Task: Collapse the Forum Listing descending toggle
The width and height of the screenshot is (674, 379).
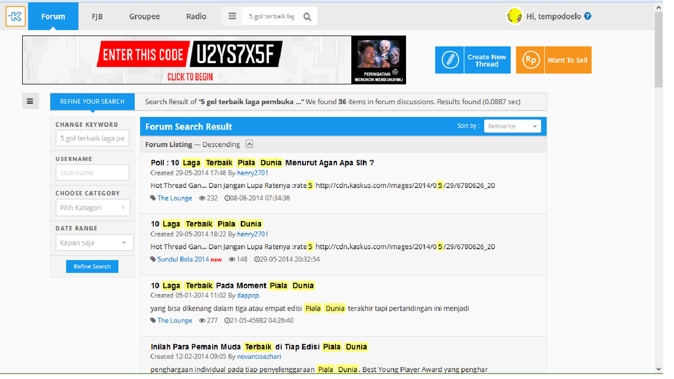Action: click(x=250, y=144)
